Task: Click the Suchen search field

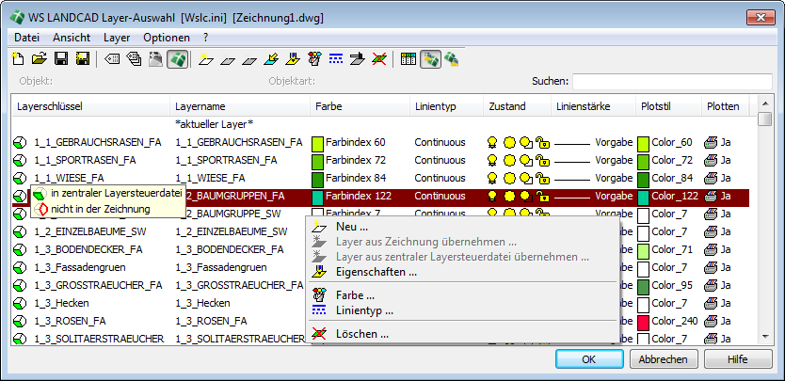Action: [672, 81]
